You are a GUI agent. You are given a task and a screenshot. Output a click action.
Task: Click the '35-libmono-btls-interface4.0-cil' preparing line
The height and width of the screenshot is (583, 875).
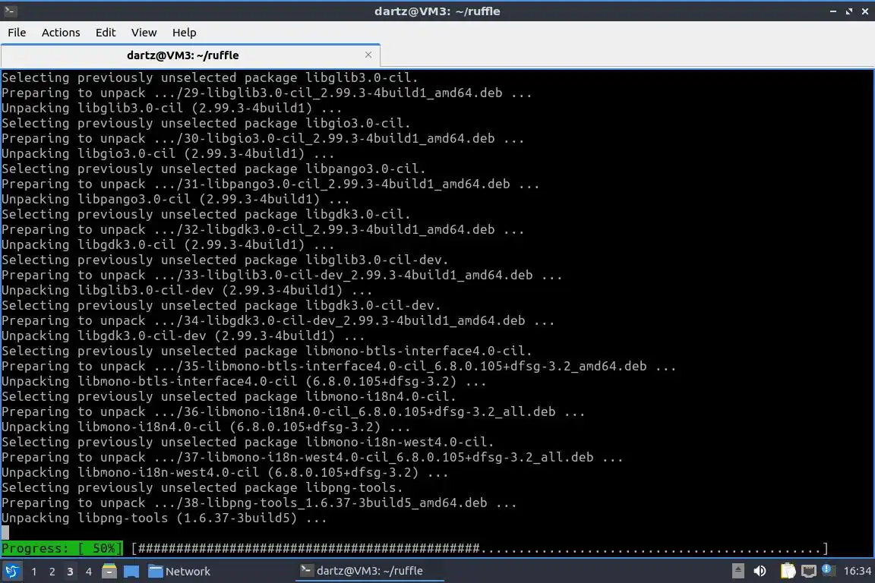pyautogui.click(x=339, y=367)
